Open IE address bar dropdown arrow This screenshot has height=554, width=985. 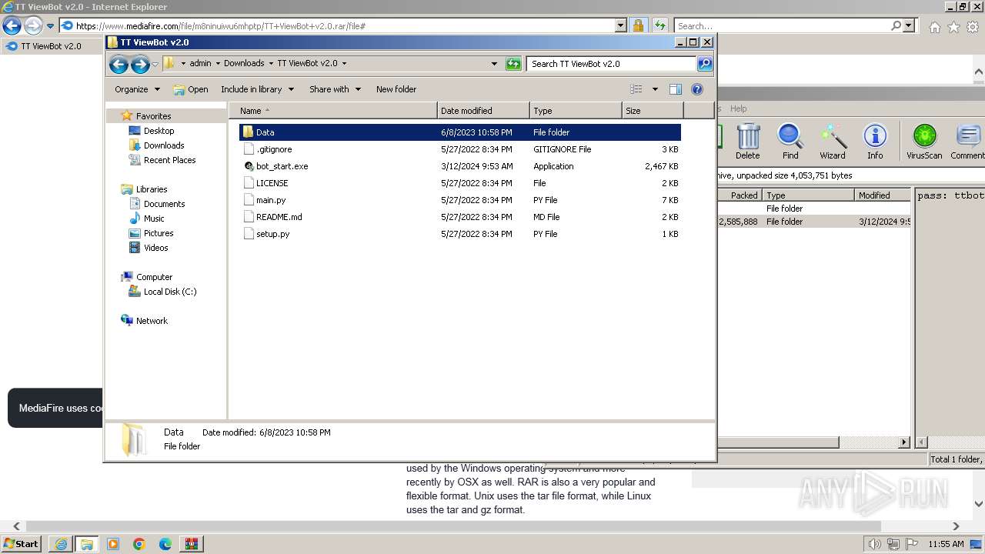coord(621,25)
